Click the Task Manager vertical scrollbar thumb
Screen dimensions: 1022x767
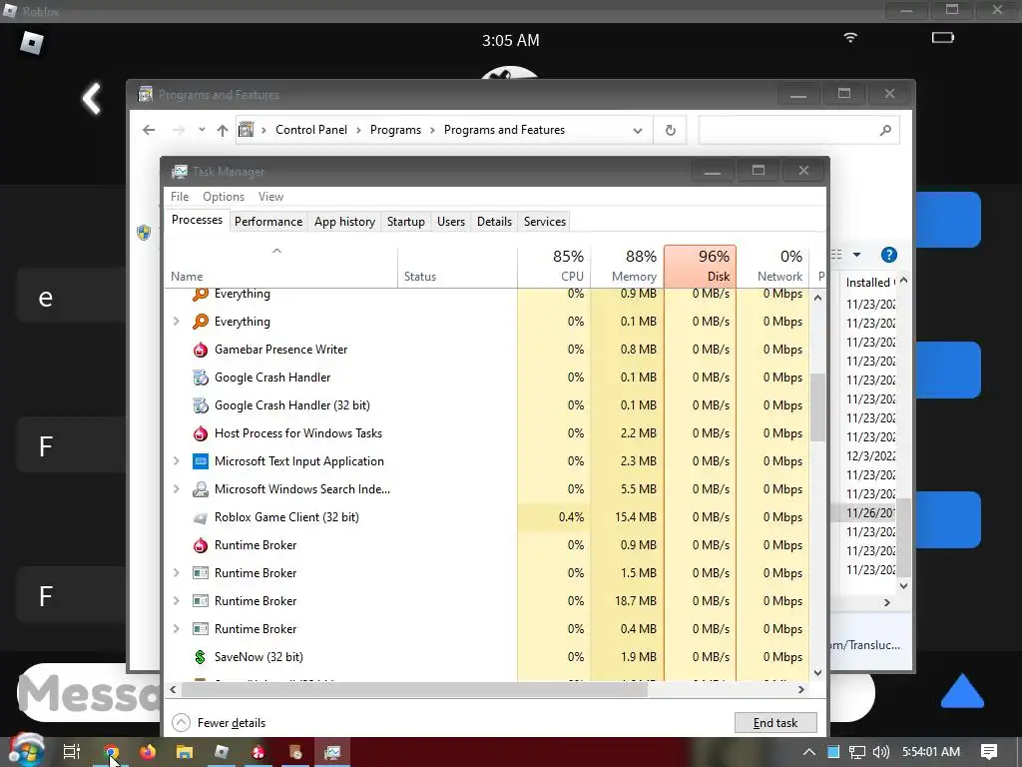click(818, 407)
